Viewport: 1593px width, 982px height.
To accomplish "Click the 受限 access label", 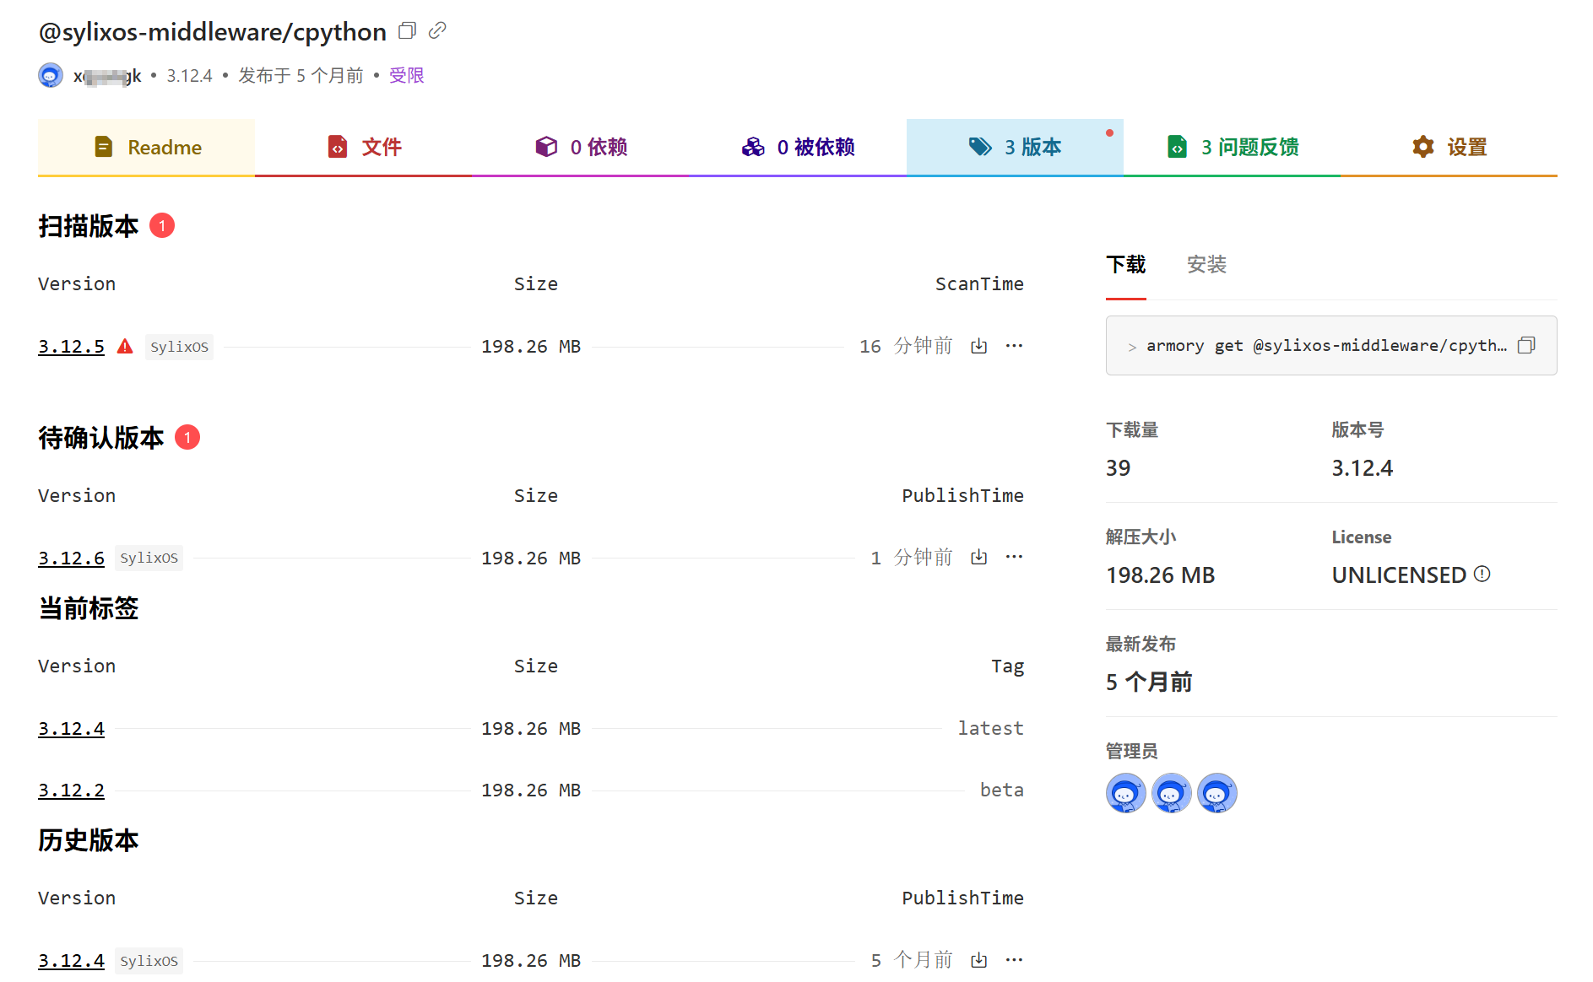I will coord(406,76).
